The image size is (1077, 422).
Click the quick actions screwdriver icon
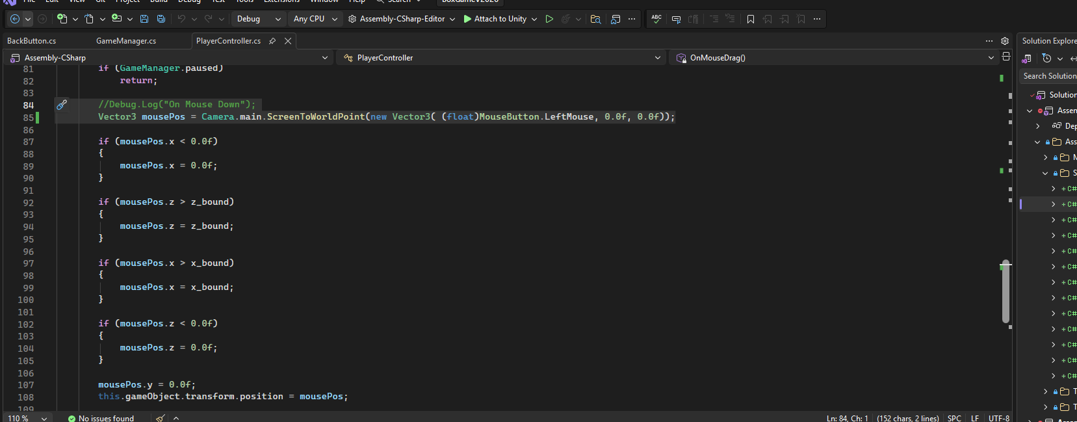point(62,104)
